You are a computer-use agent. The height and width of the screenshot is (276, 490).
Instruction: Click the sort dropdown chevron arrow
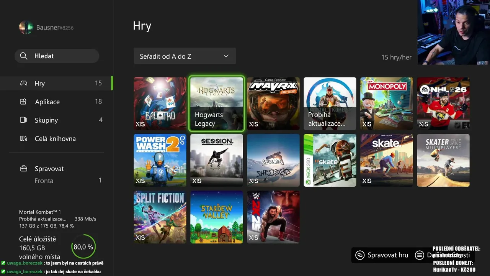click(x=226, y=56)
